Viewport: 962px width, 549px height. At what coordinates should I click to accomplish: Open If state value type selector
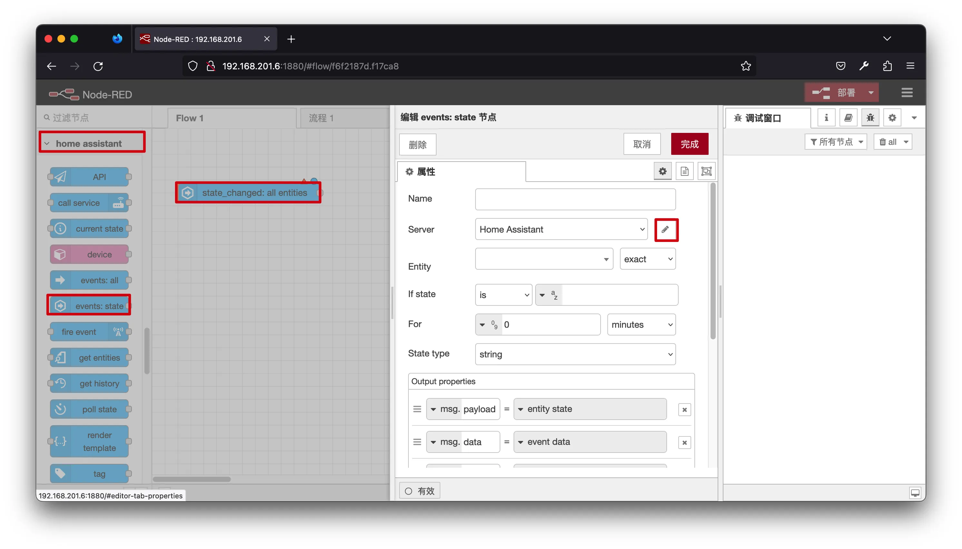coord(548,294)
